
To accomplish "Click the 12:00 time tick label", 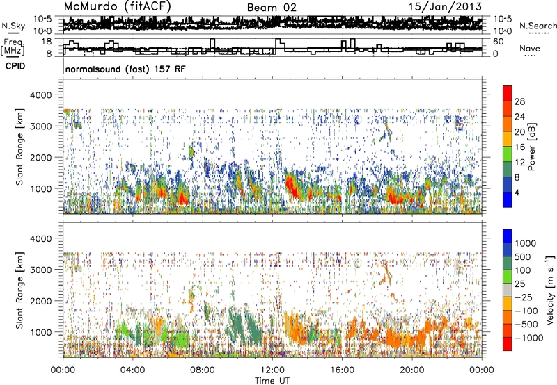I will 272,370.
